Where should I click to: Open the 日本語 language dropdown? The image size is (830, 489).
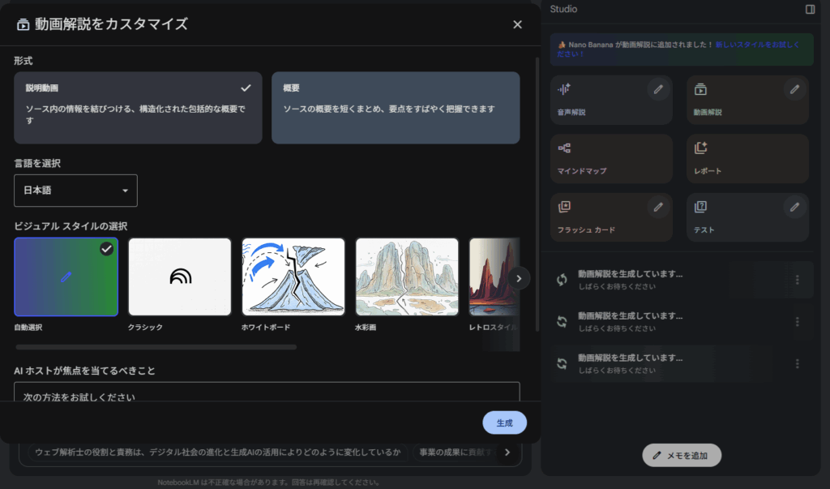point(75,191)
